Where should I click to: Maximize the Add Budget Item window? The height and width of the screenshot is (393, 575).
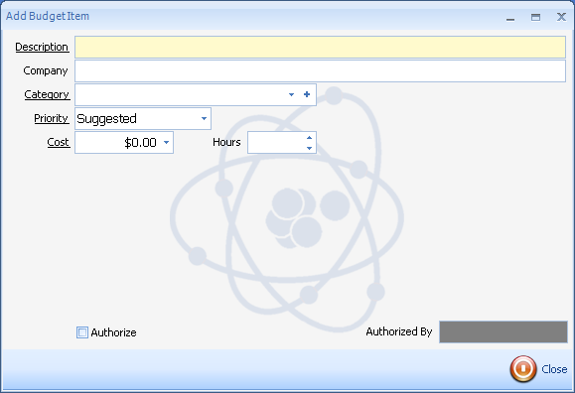coord(535,17)
